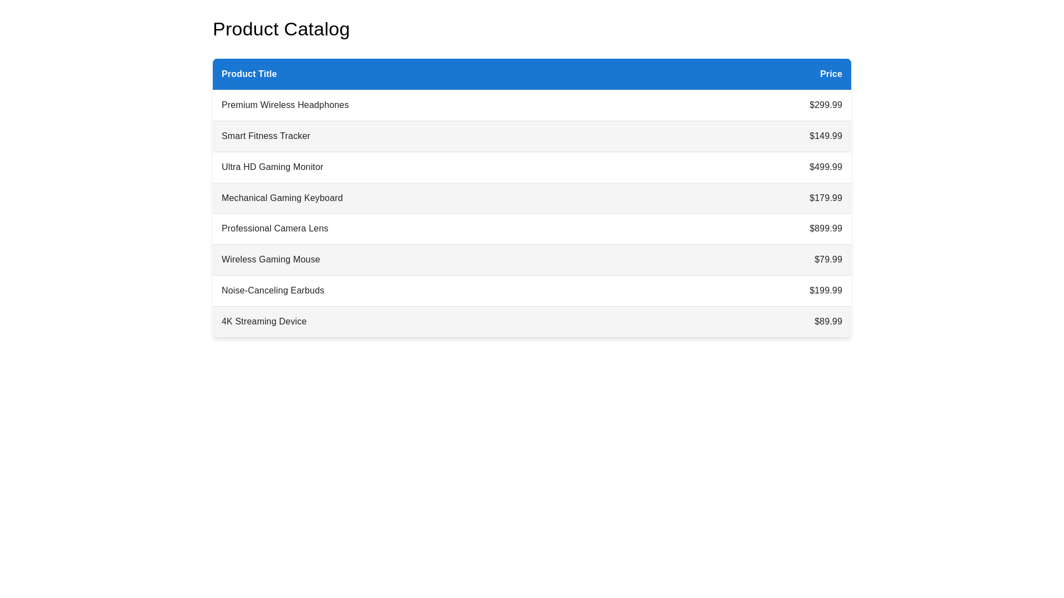This screenshot has width=1064, height=598.
Task: Select Wireless Gaming Mouse product name
Action: point(270,260)
